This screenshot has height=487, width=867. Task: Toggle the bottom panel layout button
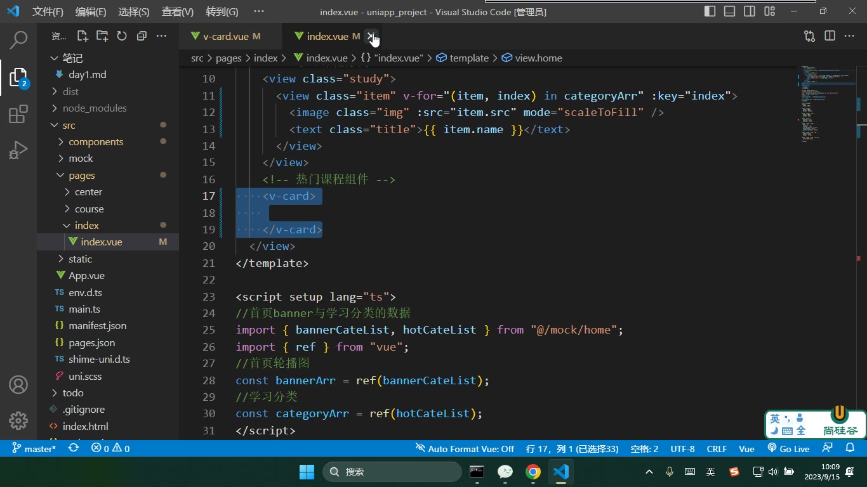(x=730, y=11)
